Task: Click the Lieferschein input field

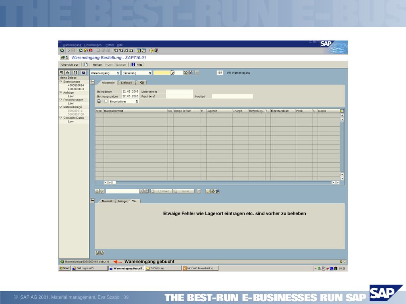Action: (179, 91)
